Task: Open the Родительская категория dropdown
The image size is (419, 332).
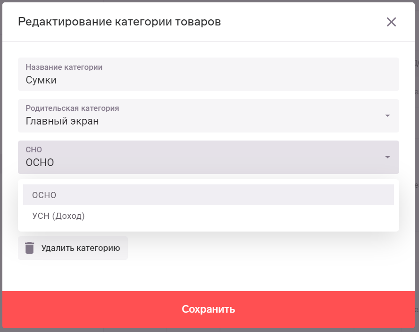Action: [x=209, y=116]
